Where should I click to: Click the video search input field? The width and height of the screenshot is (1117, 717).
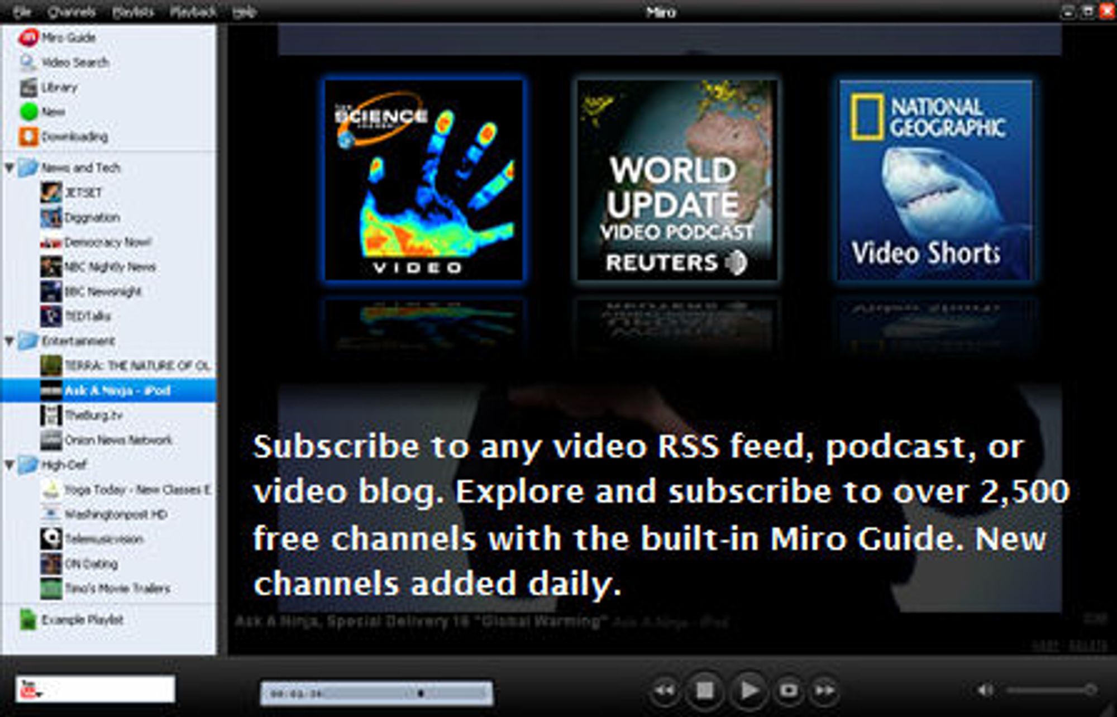tap(95, 689)
